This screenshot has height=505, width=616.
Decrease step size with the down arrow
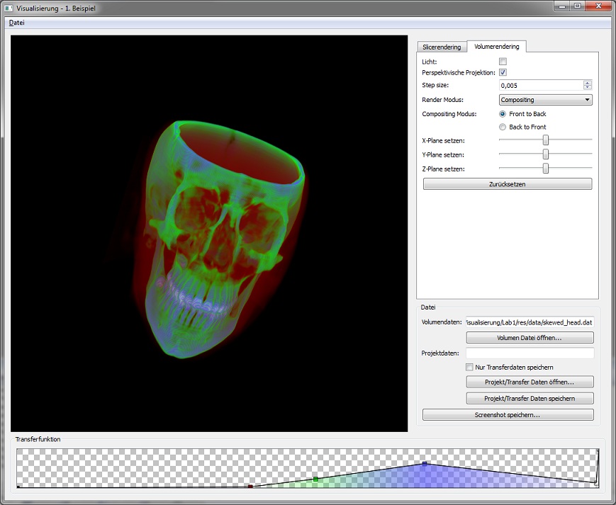click(x=587, y=88)
